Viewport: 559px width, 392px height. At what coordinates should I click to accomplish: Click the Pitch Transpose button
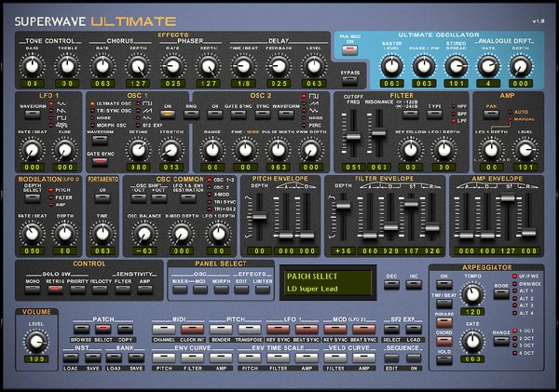coord(250,329)
